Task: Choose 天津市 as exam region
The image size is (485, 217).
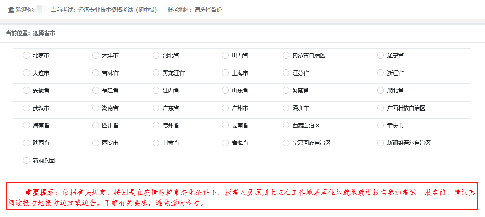Action: 96,55
